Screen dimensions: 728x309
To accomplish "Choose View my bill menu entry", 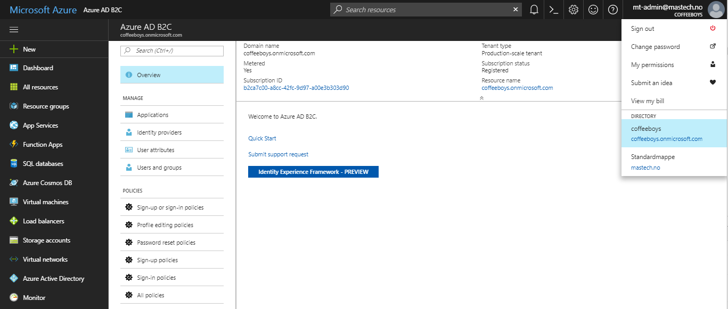I will (648, 101).
